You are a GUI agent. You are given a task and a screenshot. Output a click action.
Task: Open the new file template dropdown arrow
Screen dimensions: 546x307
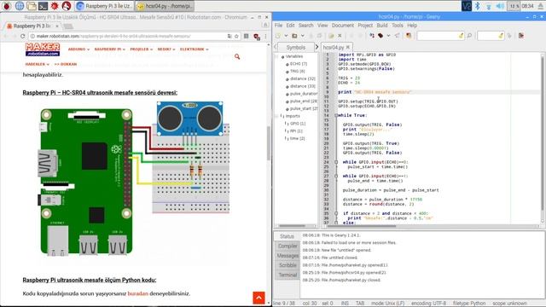[x=286, y=36]
